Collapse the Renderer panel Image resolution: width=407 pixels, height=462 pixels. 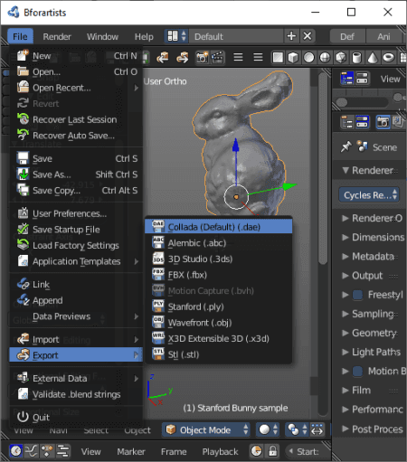(345, 170)
